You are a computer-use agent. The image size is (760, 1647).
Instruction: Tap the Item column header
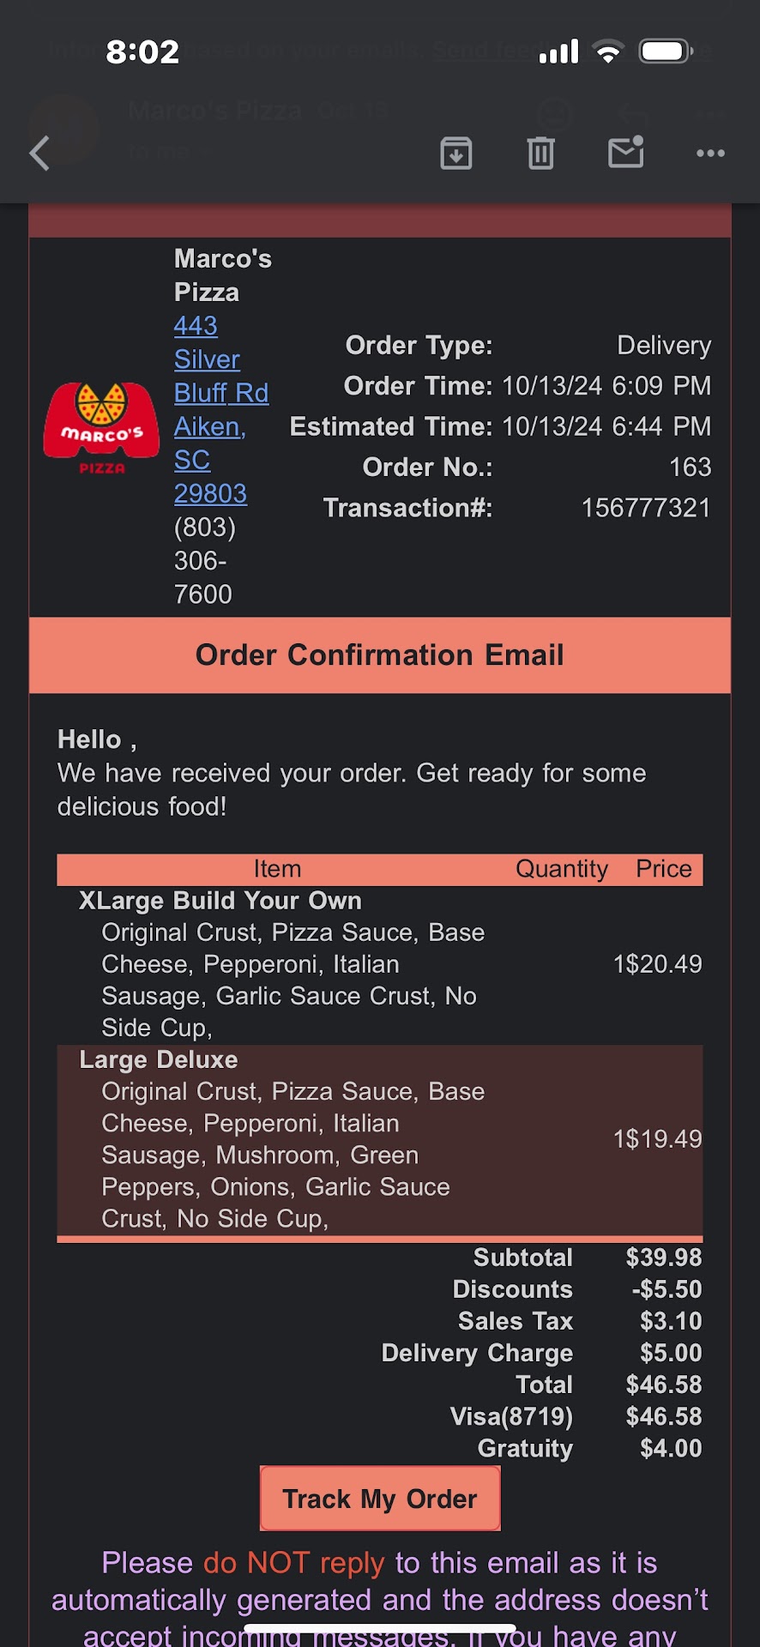(x=277, y=869)
